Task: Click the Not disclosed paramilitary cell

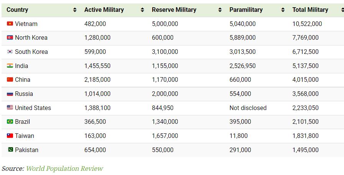Action: click(x=248, y=108)
